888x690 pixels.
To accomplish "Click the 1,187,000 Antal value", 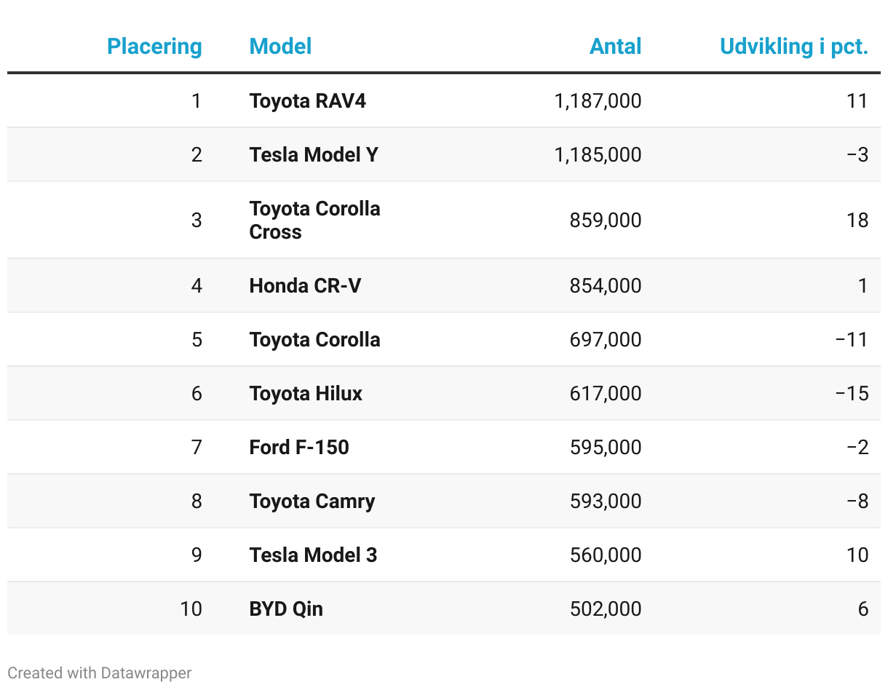I will (x=598, y=100).
